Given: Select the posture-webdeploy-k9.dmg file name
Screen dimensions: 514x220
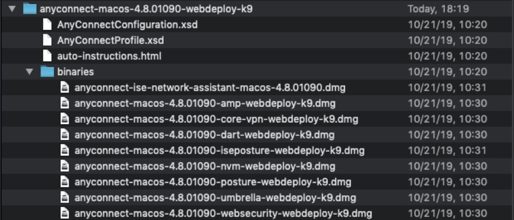Looking at the screenshot, I should click(x=213, y=182).
